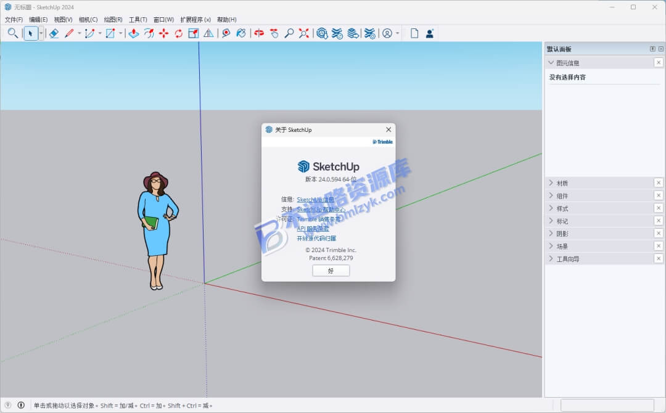The width and height of the screenshot is (666, 413).
Task: Expand the 材质 panel
Action: pyautogui.click(x=551, y=183)
